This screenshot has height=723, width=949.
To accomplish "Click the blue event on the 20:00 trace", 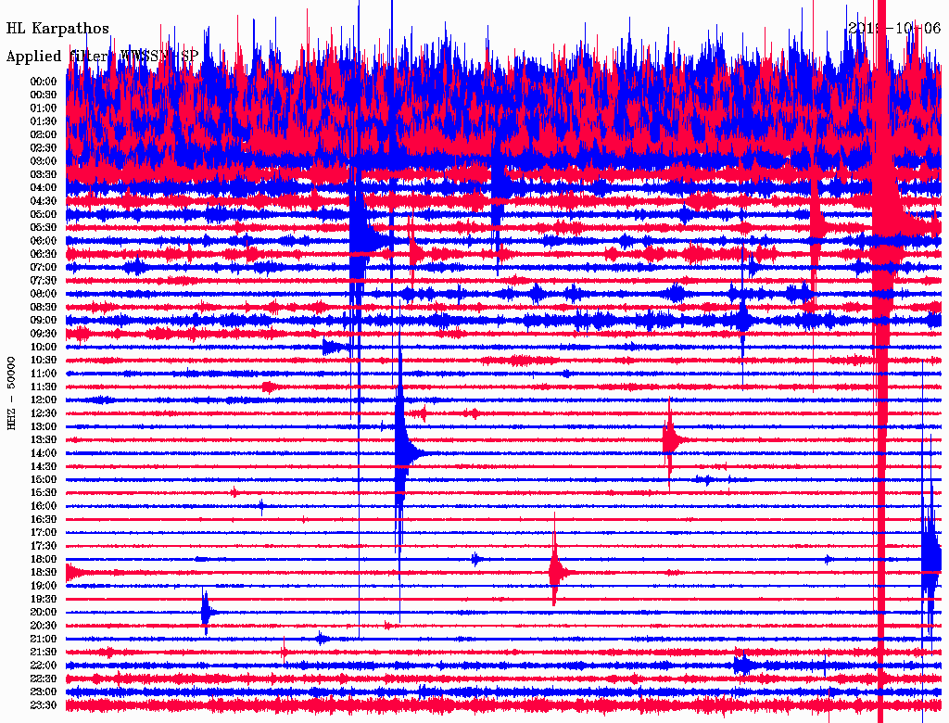I will (x=206, y=612).
